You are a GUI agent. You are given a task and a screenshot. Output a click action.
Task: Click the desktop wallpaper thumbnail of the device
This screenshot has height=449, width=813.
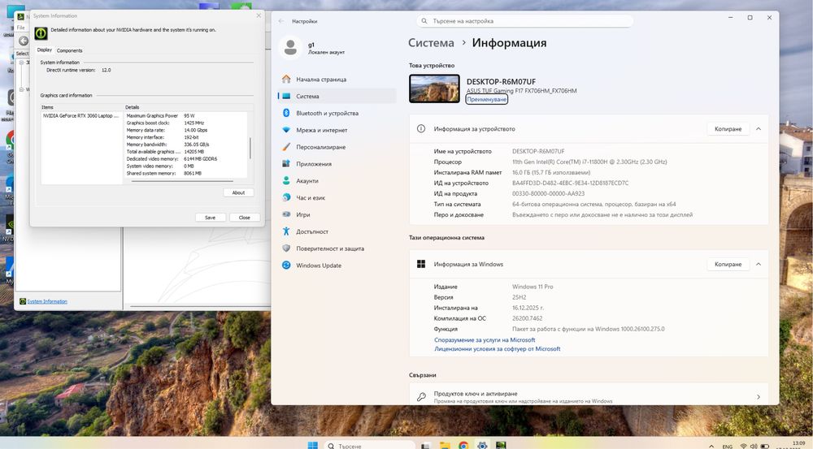(x=434, y=89)
